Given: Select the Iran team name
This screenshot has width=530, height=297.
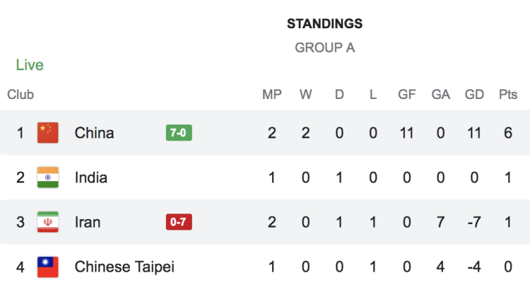Looking at the screenshot, I should click(88, 222).
